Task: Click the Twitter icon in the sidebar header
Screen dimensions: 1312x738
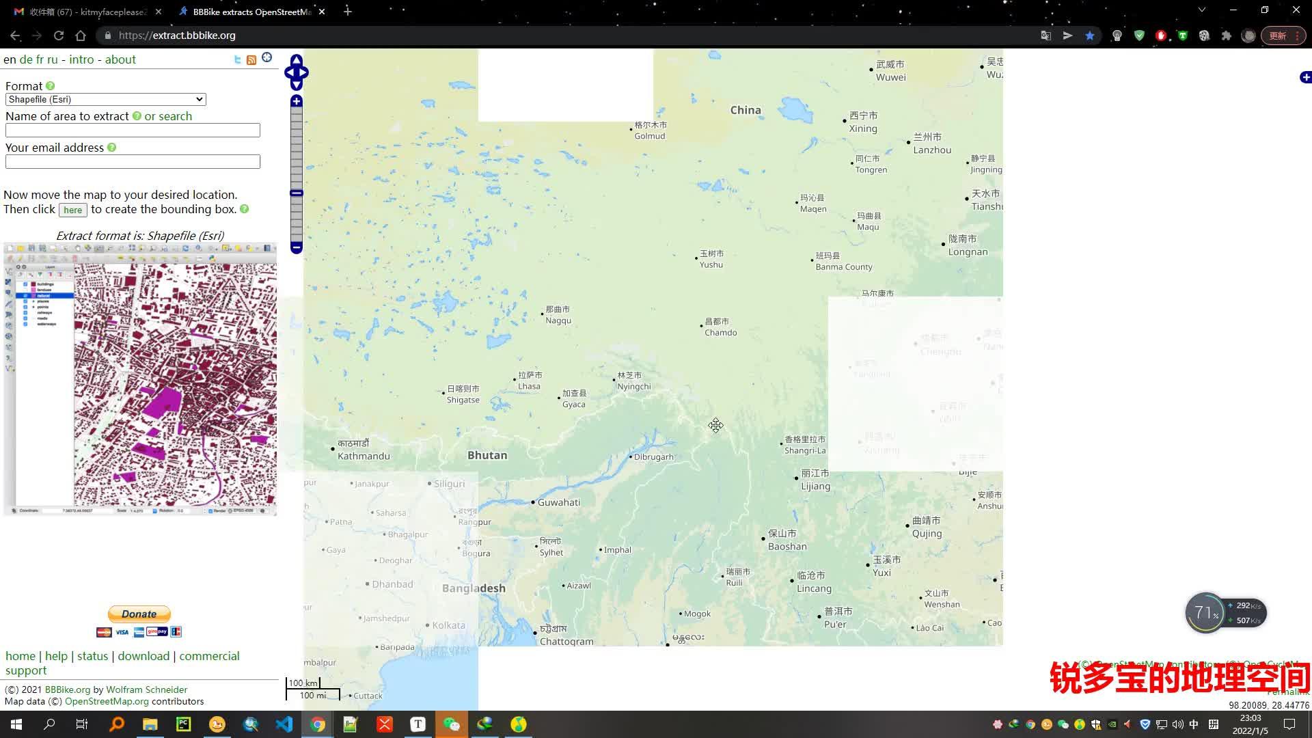Action: click(237, 60)
